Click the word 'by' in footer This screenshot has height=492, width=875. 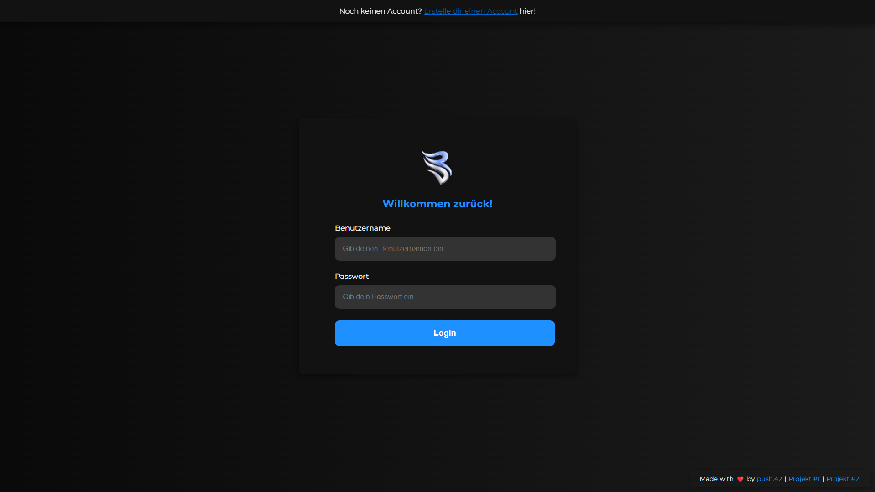coord(751,479)
